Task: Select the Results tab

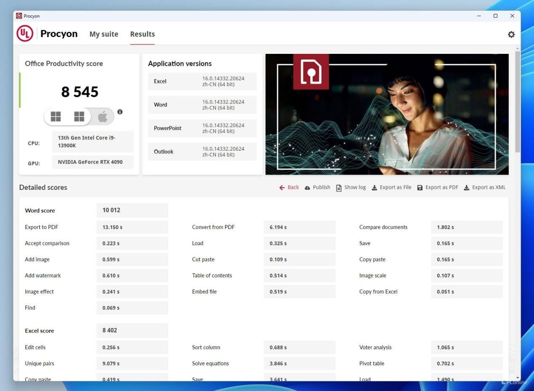Action: 142,34
